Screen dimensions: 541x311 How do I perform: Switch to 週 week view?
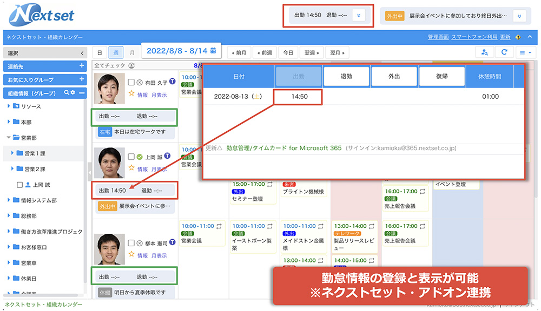click(116, 52)
